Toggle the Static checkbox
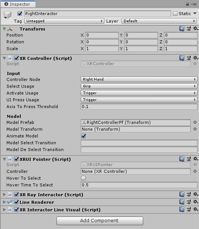The width and height of the screenshot is (199, 229). tap(175, 14)
